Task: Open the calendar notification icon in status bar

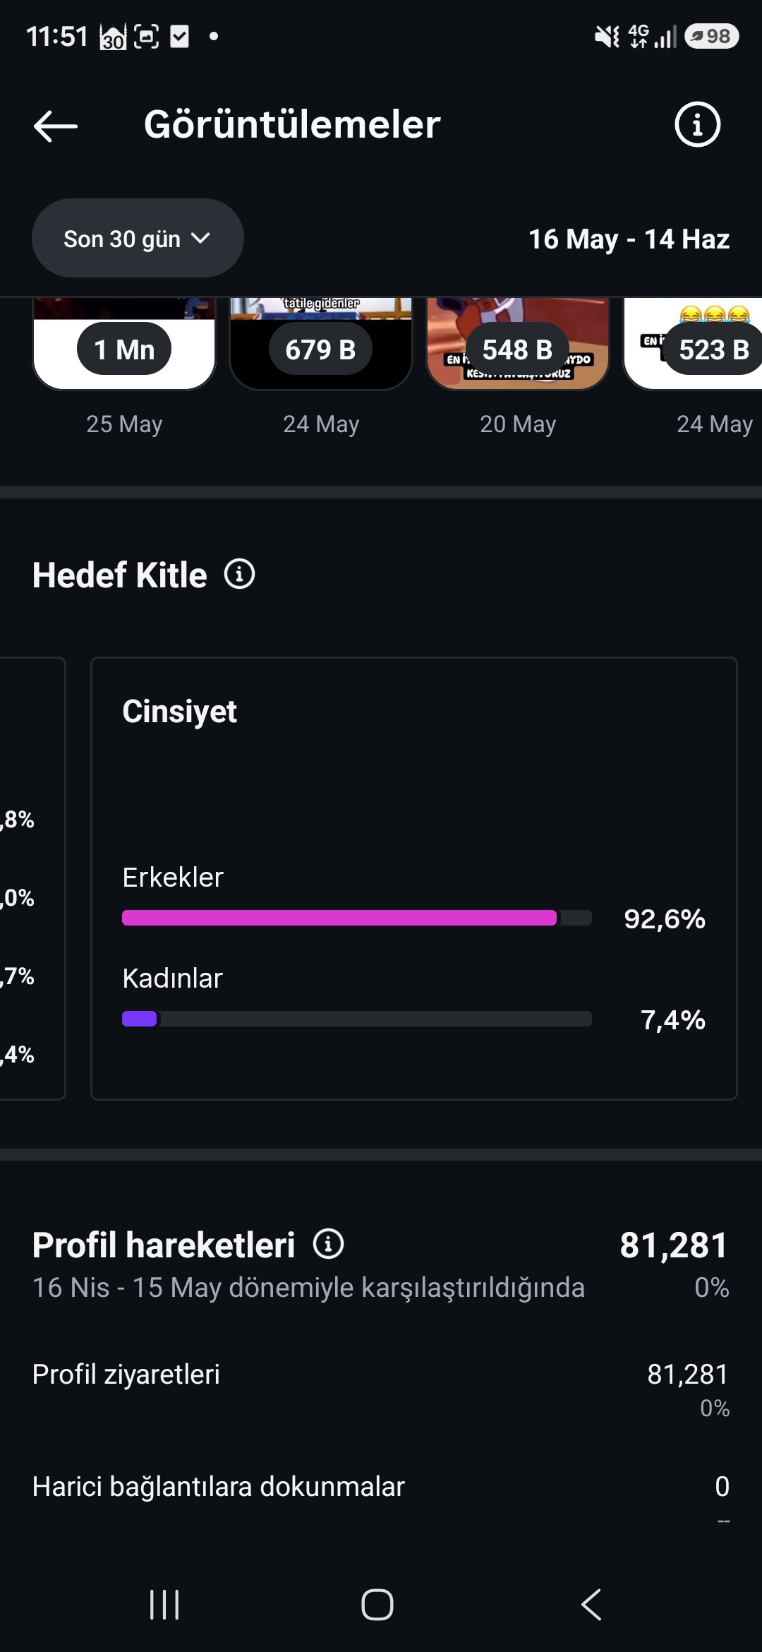Action: (114, 36)
